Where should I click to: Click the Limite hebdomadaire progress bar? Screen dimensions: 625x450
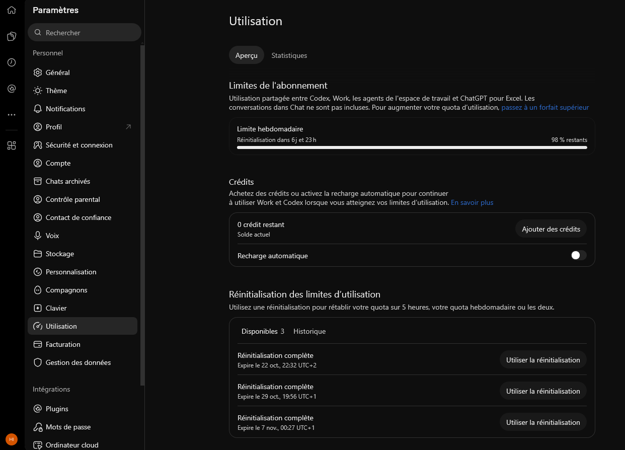[x=412, y=147]
